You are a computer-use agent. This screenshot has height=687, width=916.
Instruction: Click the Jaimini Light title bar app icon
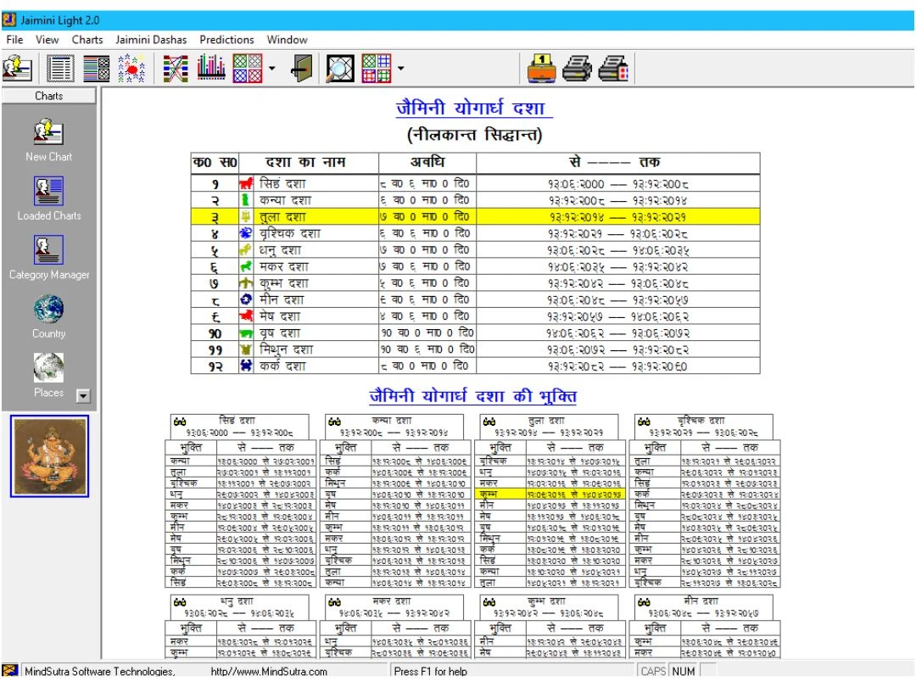[x=10, y=20]
